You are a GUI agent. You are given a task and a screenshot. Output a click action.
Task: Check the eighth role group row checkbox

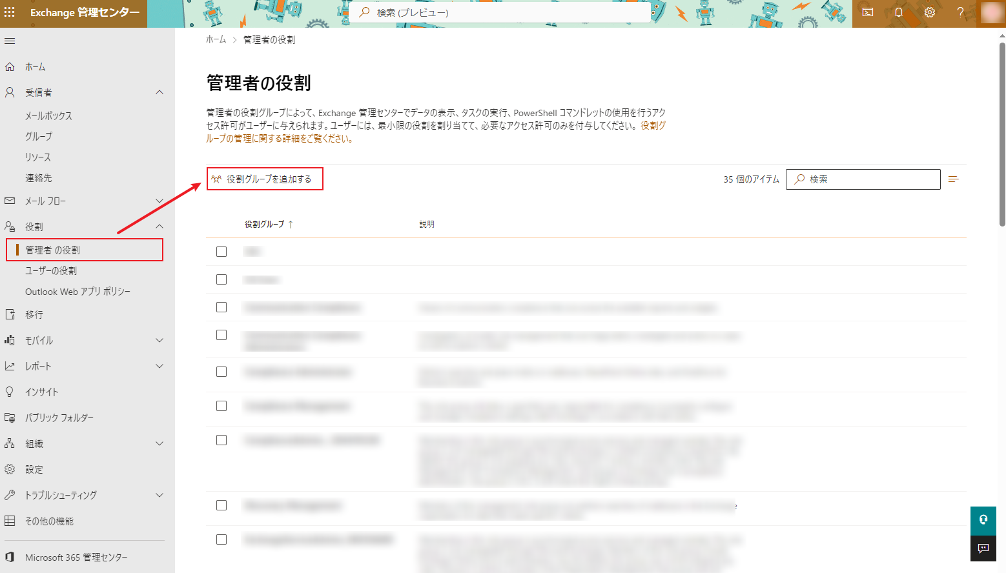point(221,505)
